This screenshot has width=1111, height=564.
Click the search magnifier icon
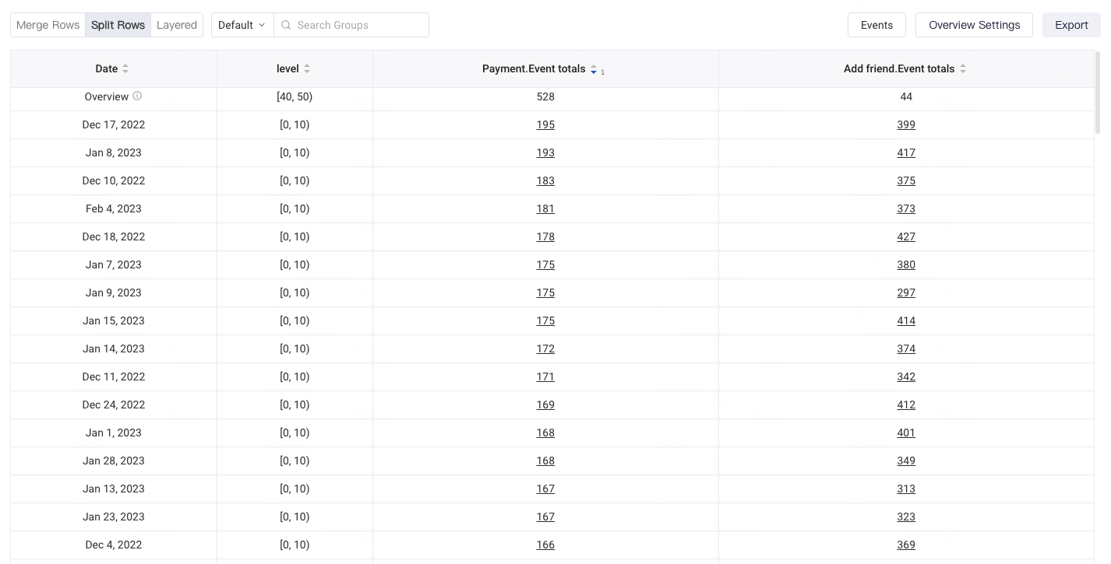click(x=286, y=25)
